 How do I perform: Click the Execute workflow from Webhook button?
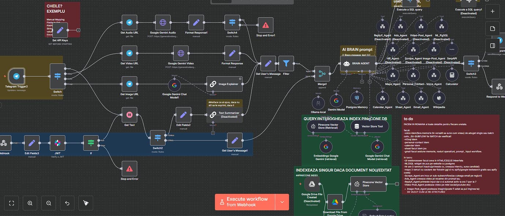[x=245, y=202]
